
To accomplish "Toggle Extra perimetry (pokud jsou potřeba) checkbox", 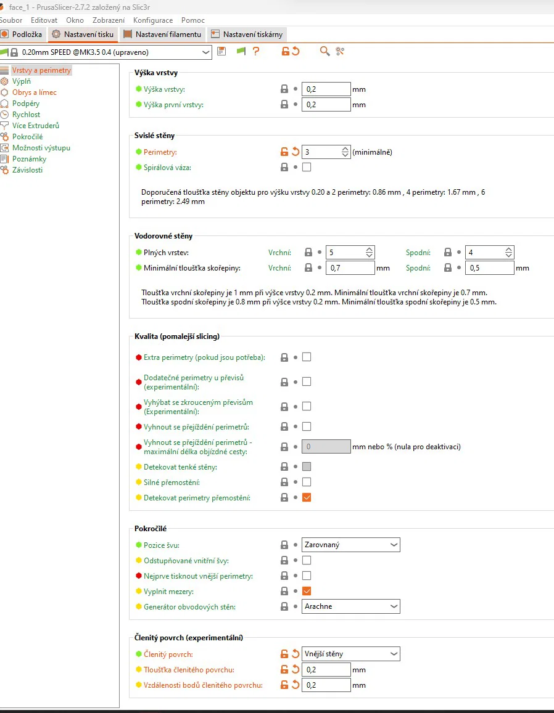I will pyautogui.click(x=307, y=357).
